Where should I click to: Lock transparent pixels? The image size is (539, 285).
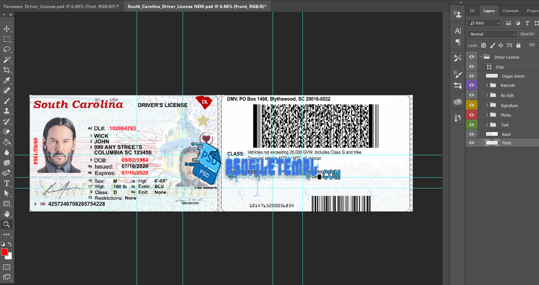483,45
